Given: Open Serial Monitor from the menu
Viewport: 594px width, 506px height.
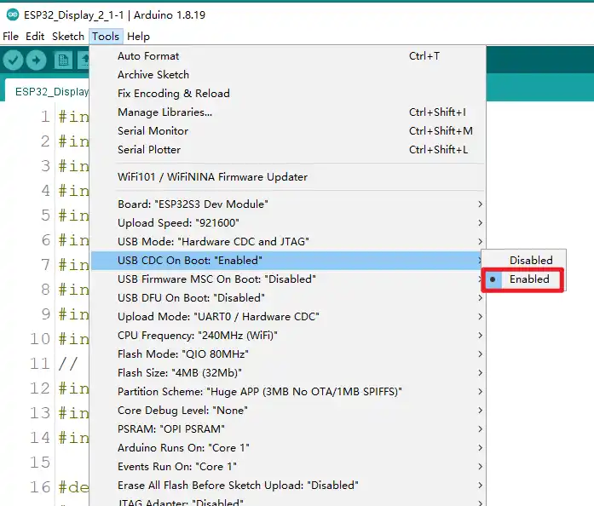Looking at the screenshot, I should 153,131.
